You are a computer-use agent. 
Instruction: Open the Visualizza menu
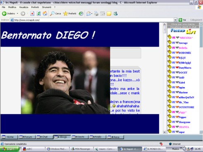point(24,7)
